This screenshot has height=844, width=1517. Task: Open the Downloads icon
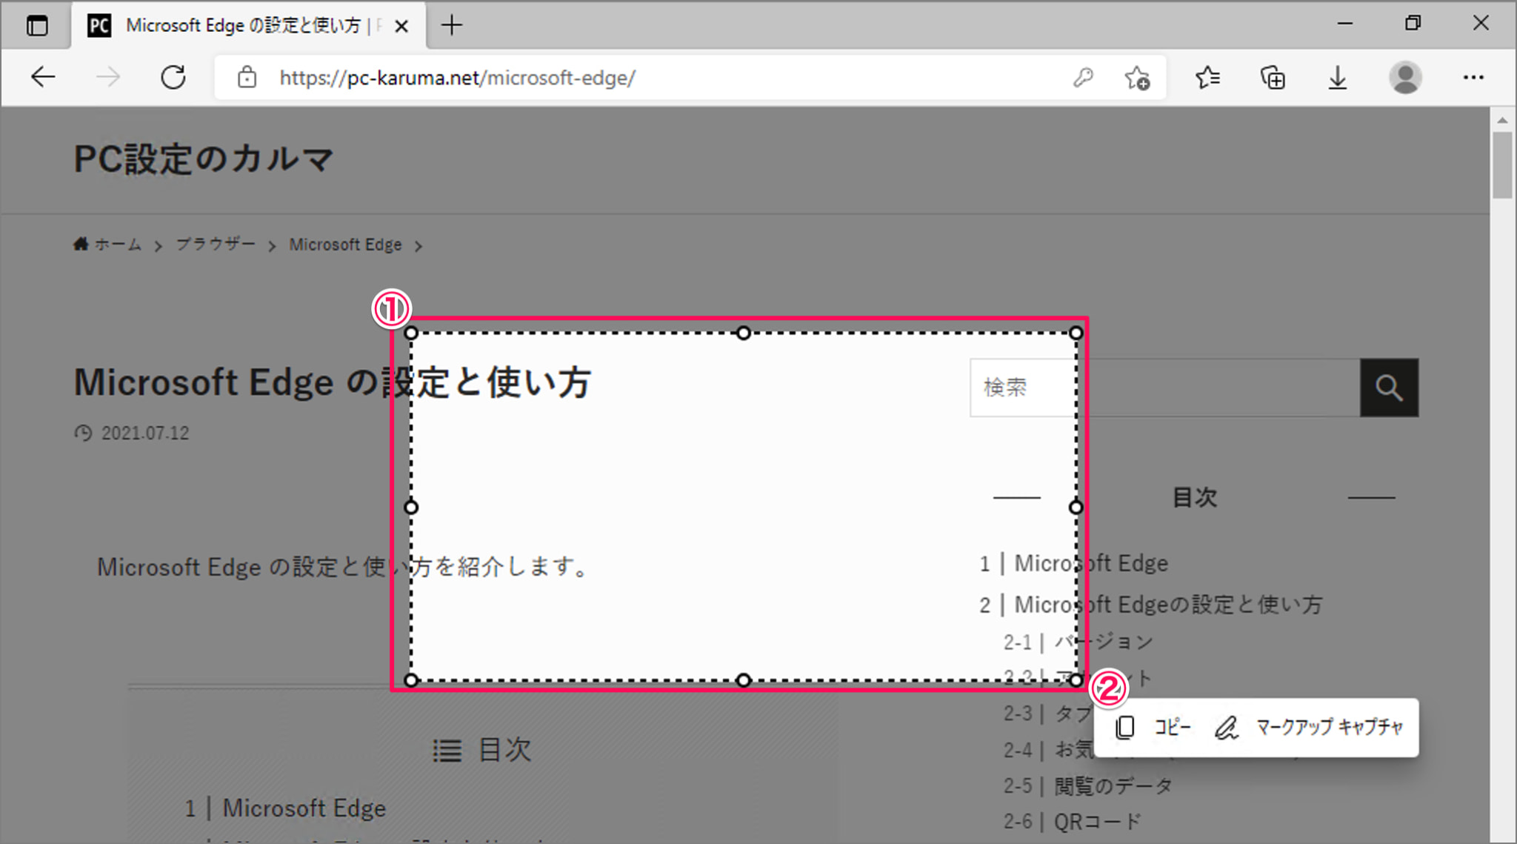point(1336,76)
